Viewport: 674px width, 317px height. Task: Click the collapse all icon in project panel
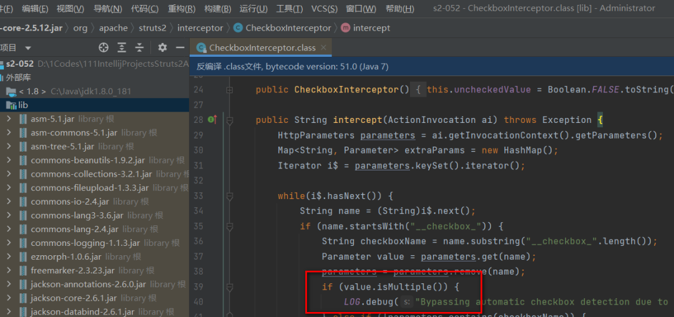point(139,47)
